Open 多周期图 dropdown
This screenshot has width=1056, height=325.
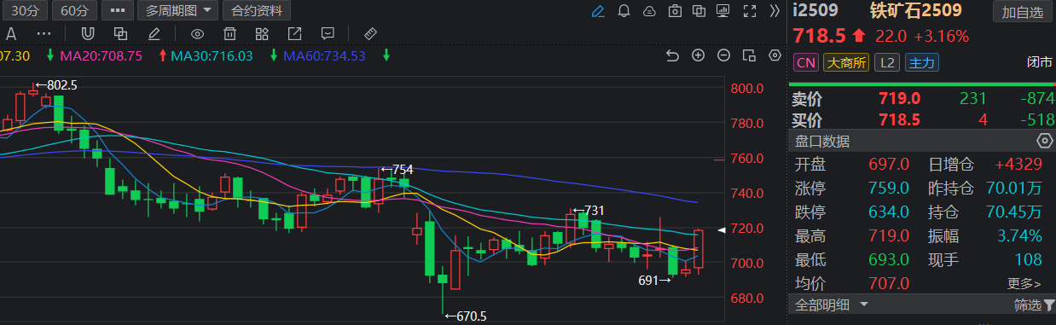[177, 11]
